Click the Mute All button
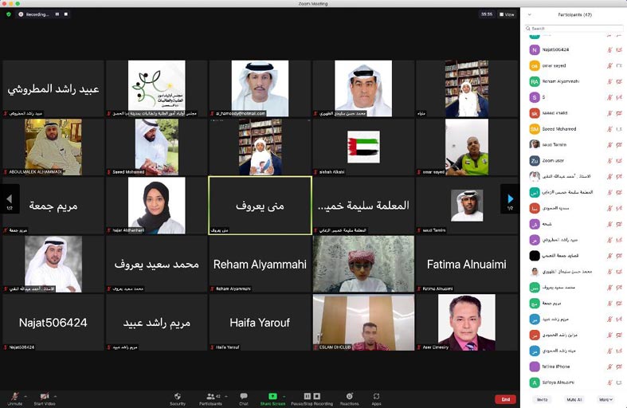The height and width of the screenshot is (408, 627). (574, 399)
